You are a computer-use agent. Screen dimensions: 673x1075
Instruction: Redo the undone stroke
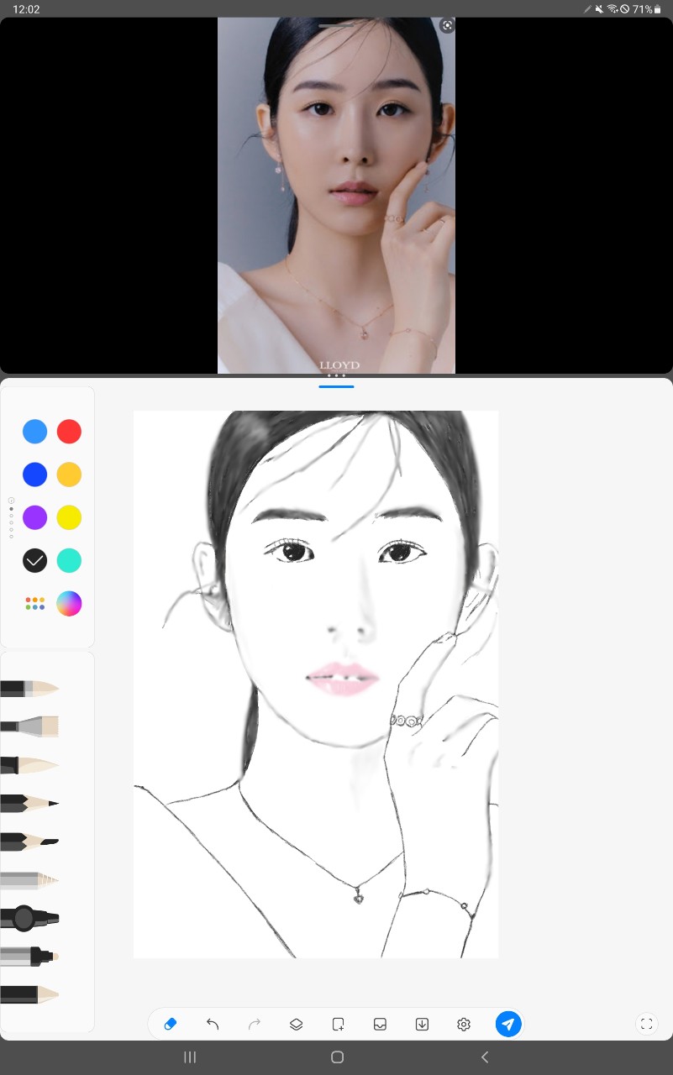tap(255, 1025)
